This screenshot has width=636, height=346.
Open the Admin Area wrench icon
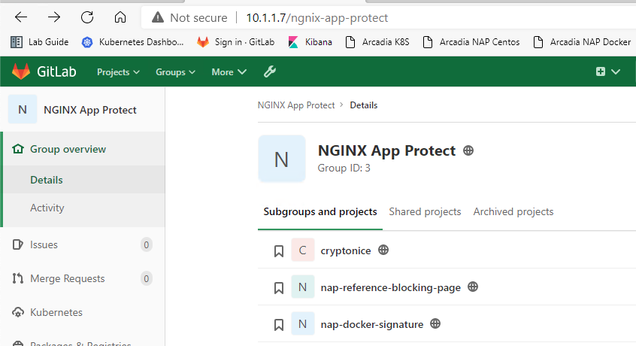270,71
